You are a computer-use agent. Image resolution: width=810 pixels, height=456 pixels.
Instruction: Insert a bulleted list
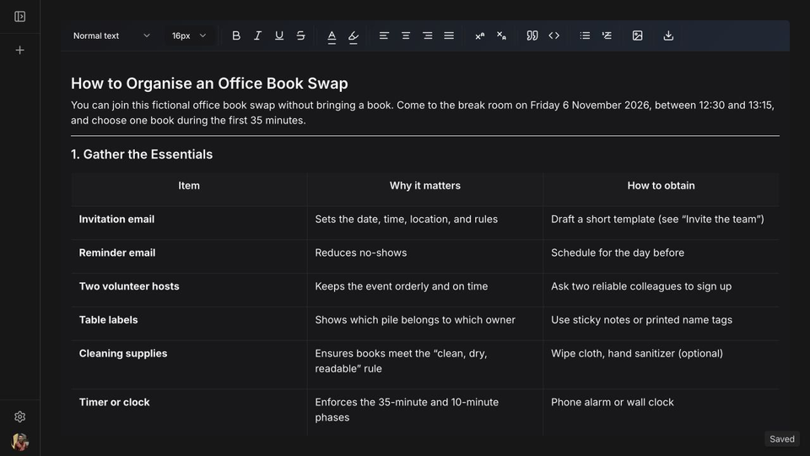pos(585,35)
